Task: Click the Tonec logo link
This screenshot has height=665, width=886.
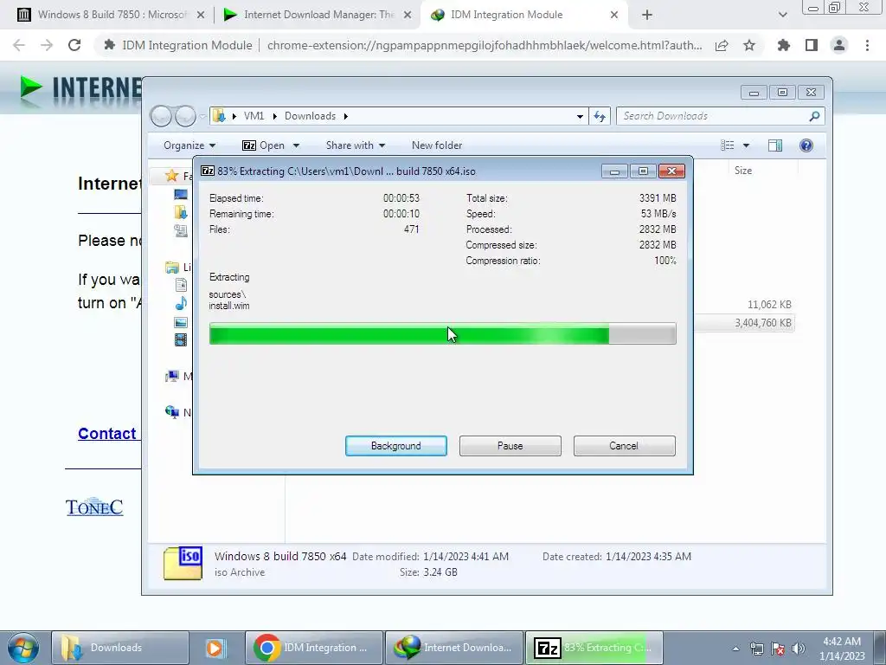Action: (93, 507)
